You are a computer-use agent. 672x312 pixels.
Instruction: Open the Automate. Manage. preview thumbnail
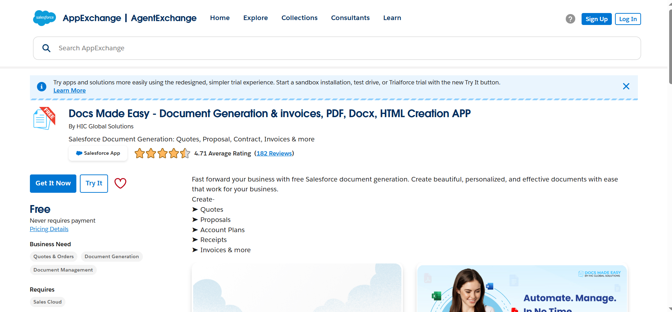click(x=522, y=288)
